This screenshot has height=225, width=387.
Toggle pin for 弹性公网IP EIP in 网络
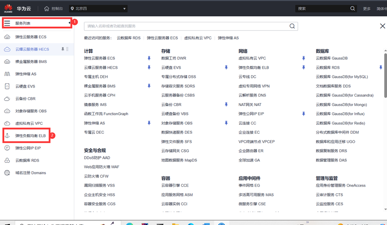tap(304, 114)
